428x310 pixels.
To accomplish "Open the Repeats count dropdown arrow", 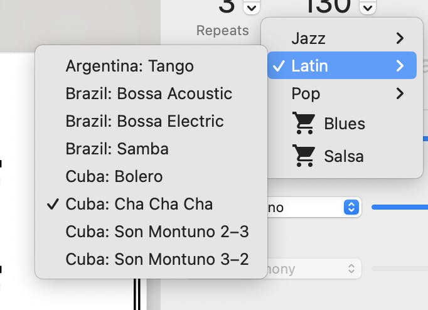I will tap(252, 7).
